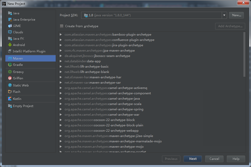The width and height of the screenshot is (251, 167).
Task: Click the J2ME module icon
Action: click(10, 26)
